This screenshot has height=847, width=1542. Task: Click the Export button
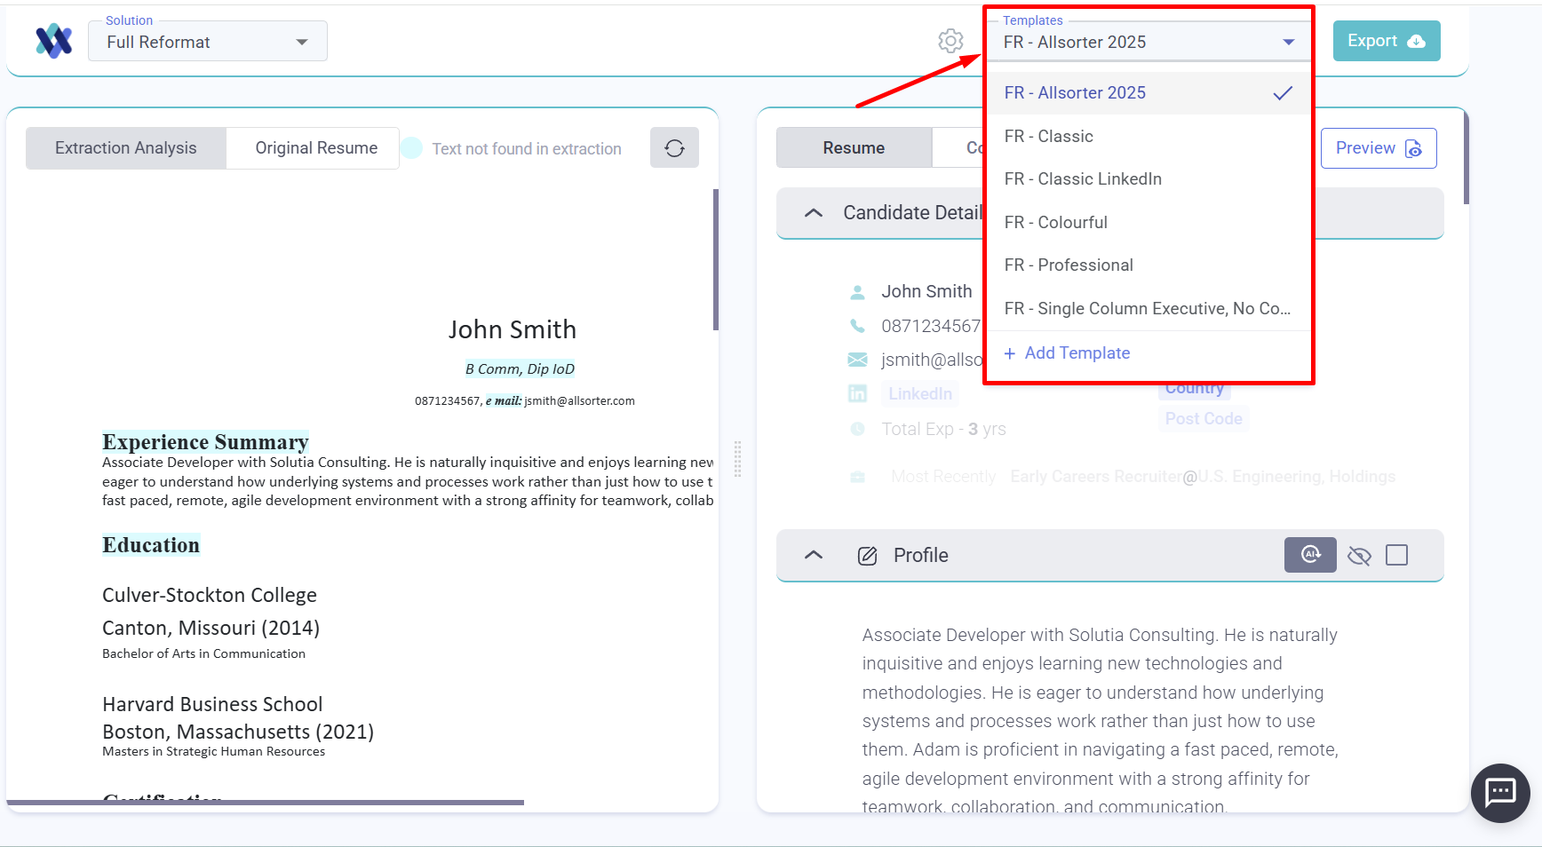tap(1386, 41)
